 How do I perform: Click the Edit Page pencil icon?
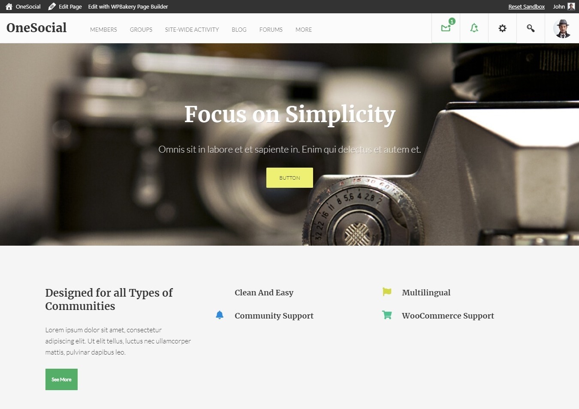point(52,6)
